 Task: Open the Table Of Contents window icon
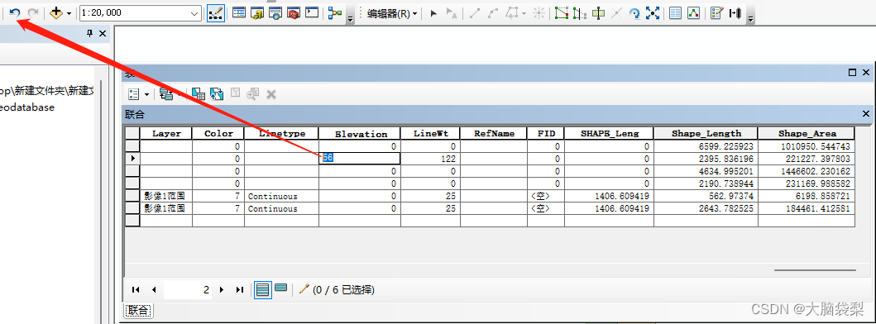[x=239, y=12]
